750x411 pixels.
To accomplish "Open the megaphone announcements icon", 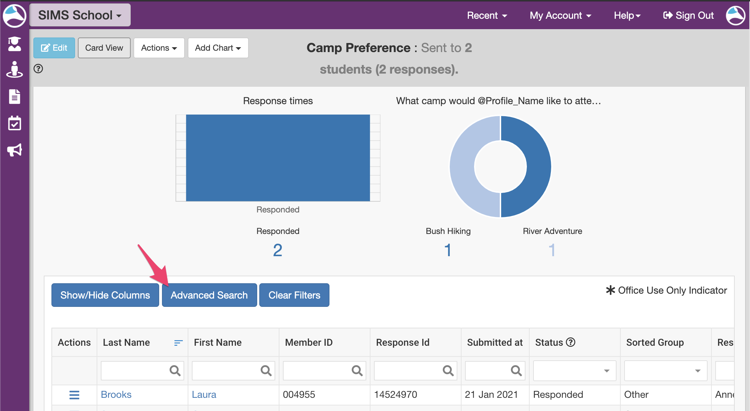I will (15, 150).
